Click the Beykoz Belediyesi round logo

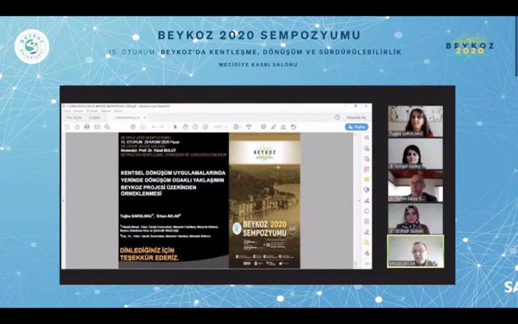pos(32,46)
